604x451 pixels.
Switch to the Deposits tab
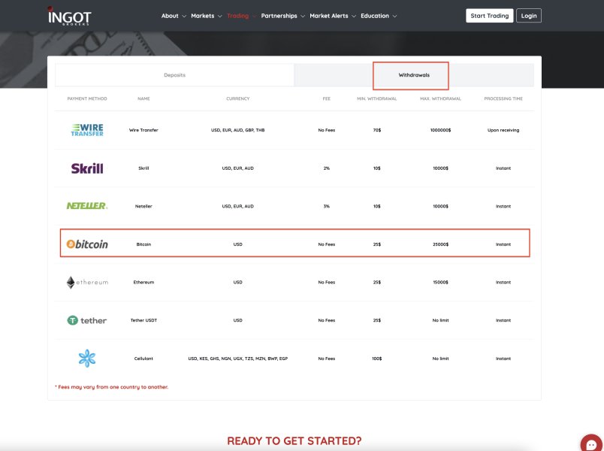(174, 74)
